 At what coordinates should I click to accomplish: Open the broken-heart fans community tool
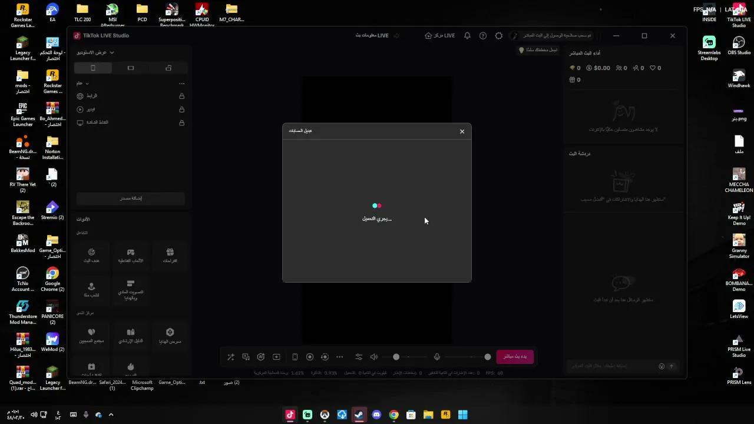(91, 336)
